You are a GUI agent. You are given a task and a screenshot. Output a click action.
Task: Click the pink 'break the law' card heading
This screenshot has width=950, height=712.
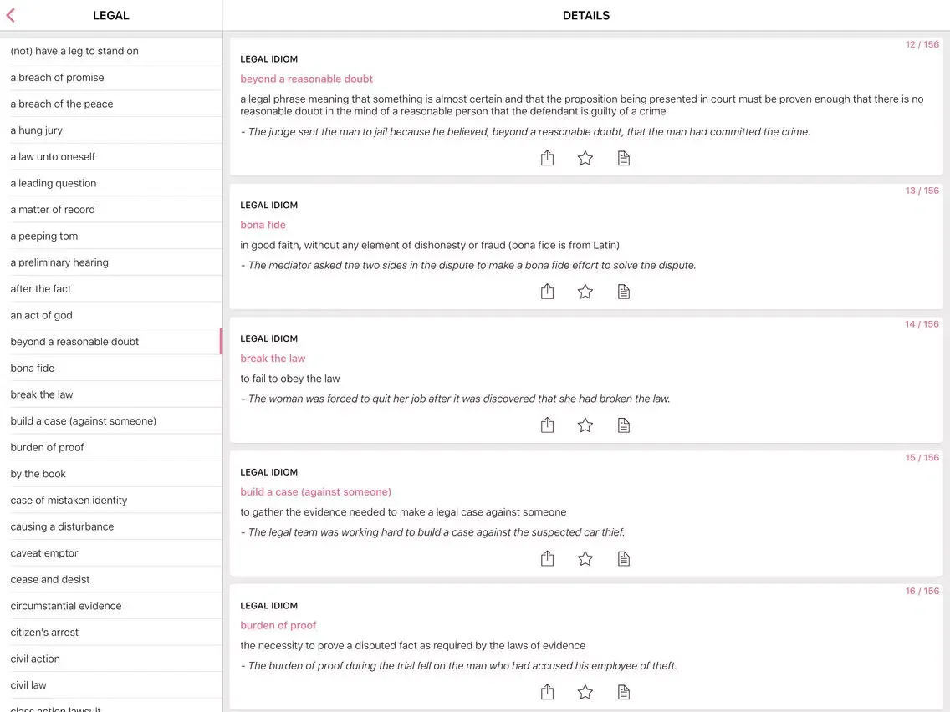click(273, 359)
